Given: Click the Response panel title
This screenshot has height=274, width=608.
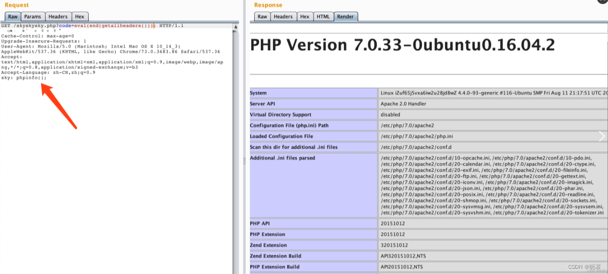Looking at the screenshot, I should point(268,5).
